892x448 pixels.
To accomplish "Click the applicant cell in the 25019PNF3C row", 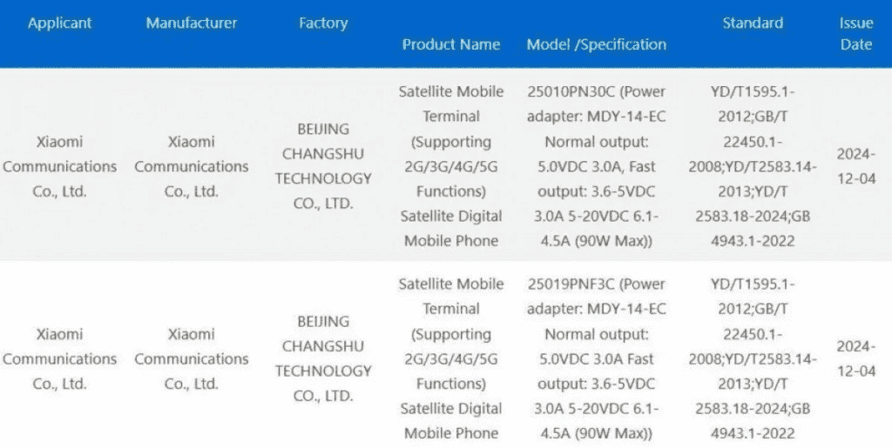I will pyautogui.click(x=60, y=358).
